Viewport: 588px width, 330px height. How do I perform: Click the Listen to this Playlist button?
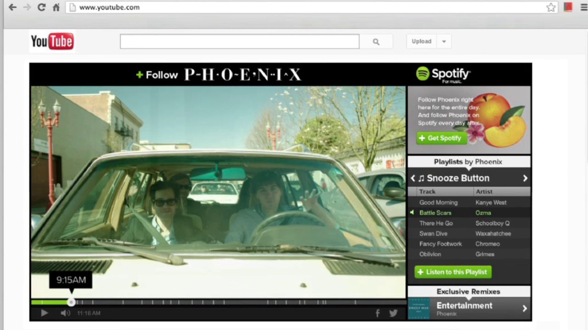(x=453, y=272)
